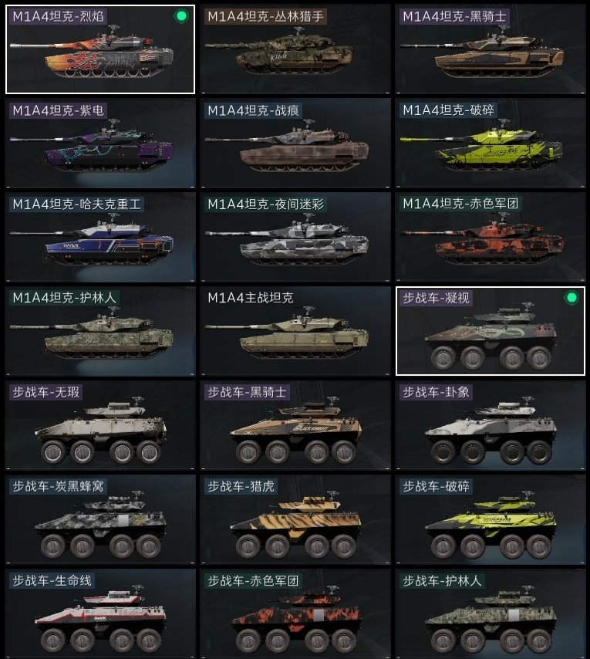Select the 步战车-炭黑蜂窝 skin
The image size is (590, 659).
point(100,519)
